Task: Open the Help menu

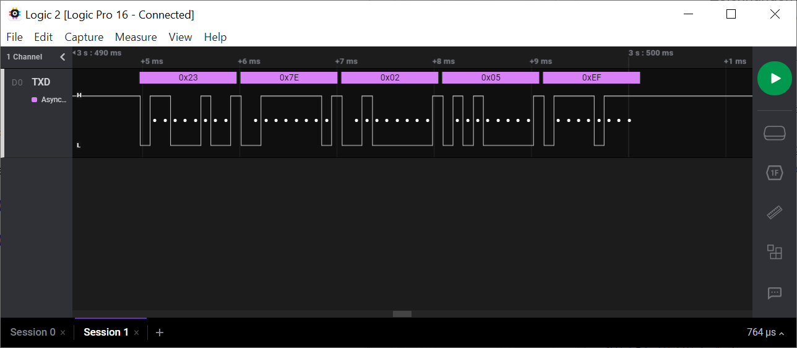Action: [215, 37]
